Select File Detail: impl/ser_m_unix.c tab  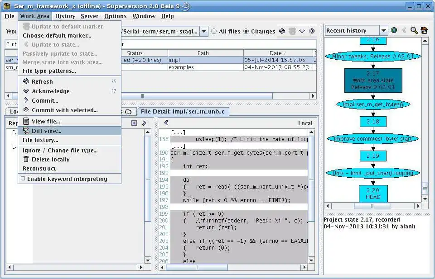point(183,112)
